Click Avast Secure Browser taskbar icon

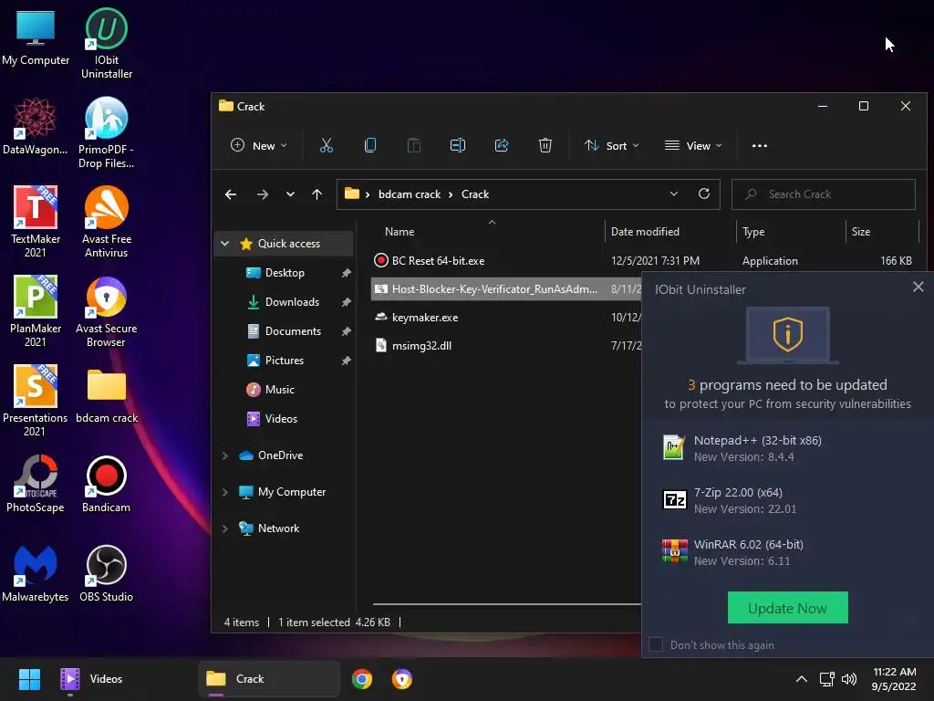tap(402, 679)
